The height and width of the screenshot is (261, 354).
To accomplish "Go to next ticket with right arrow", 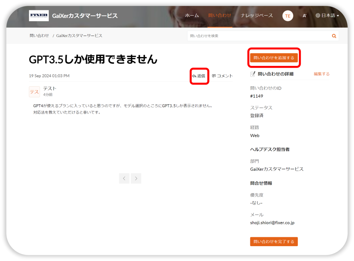I will coord(136,178).
